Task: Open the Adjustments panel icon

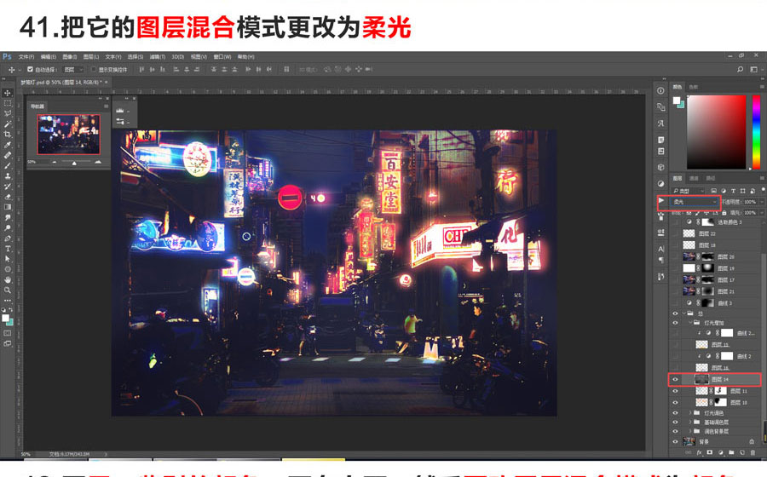Action: [660, 184]
